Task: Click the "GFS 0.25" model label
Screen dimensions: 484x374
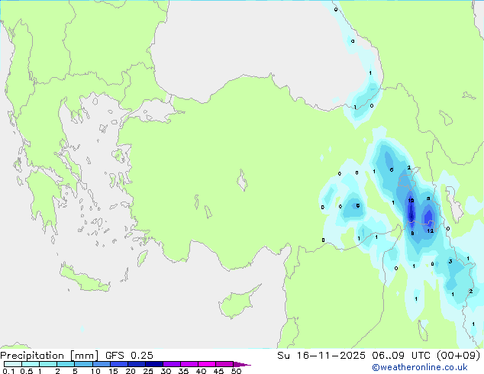Action: point(129,356)
